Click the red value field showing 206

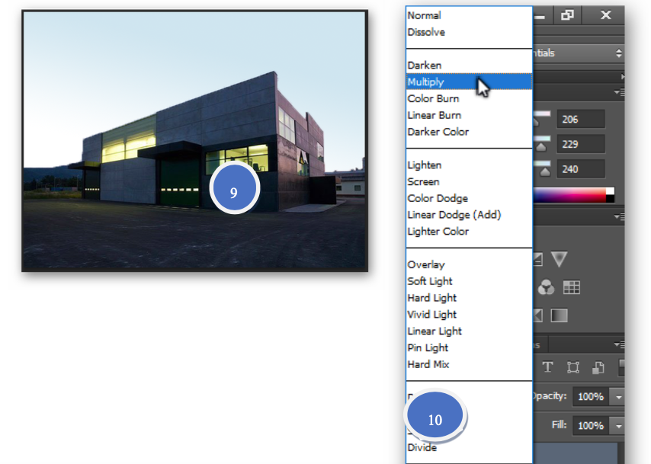[580, 119]
